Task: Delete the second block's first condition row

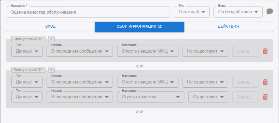Action: tap(265, 82)
